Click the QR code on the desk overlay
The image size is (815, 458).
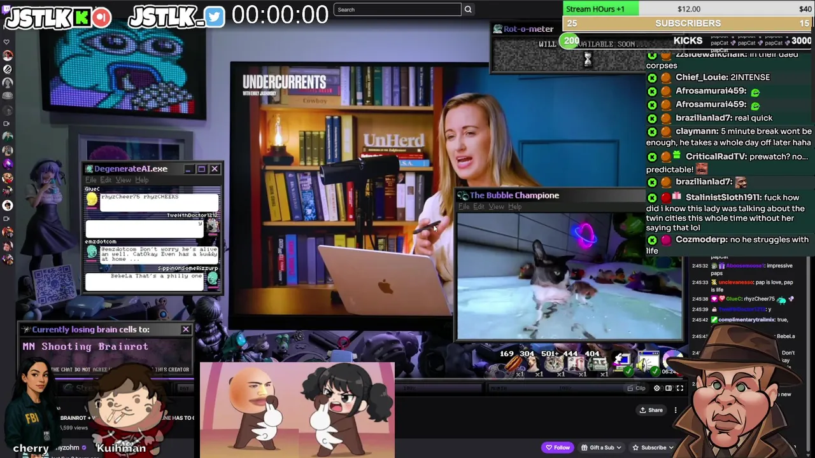pos(54,284)
